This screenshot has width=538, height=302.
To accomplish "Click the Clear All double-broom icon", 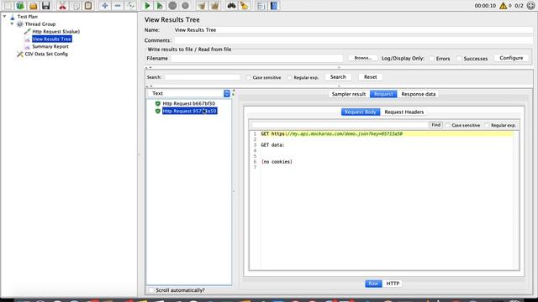I will pyautogui.click(x=215, y=6).
